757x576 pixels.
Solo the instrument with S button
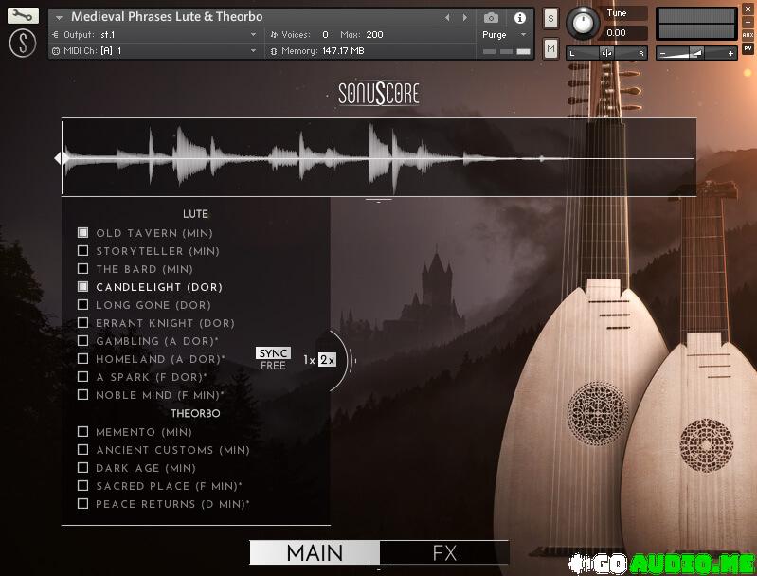(550, 19)
